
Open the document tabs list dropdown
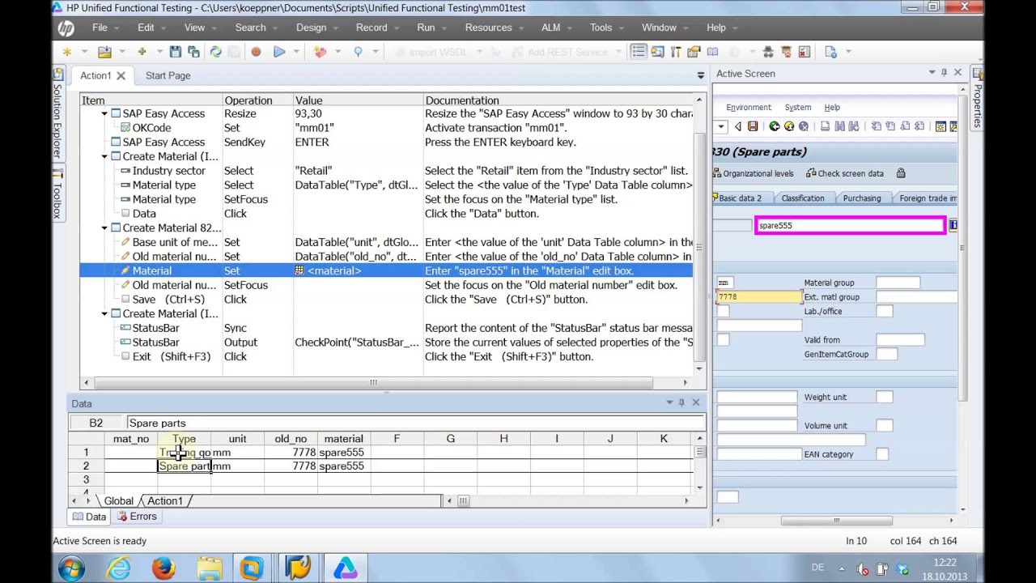(701, 75)
